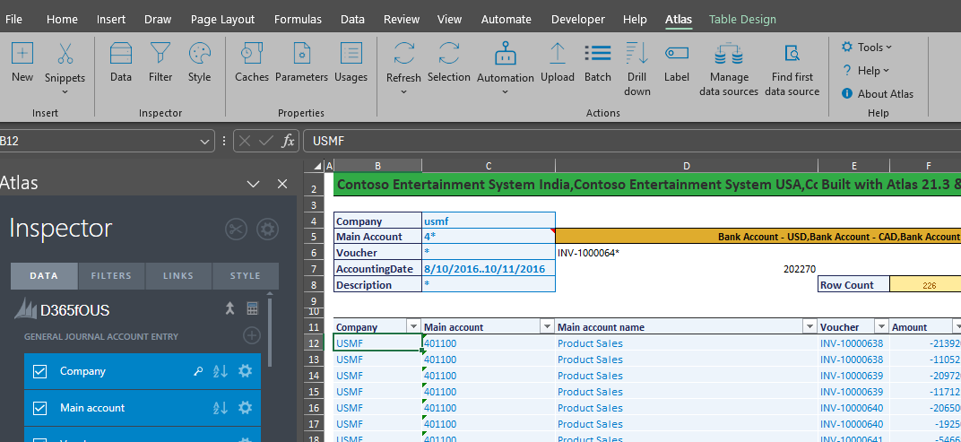Select the FILTERS tab in Inspector
The height and width of the screenshot is (442, 961).
click(x=111, y=276)
